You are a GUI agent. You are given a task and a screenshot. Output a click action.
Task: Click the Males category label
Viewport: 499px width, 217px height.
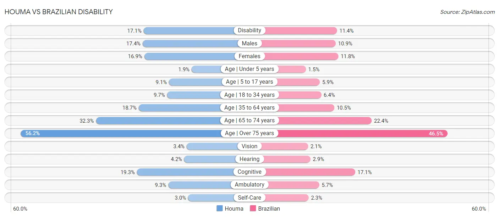[x=249, y=43]
